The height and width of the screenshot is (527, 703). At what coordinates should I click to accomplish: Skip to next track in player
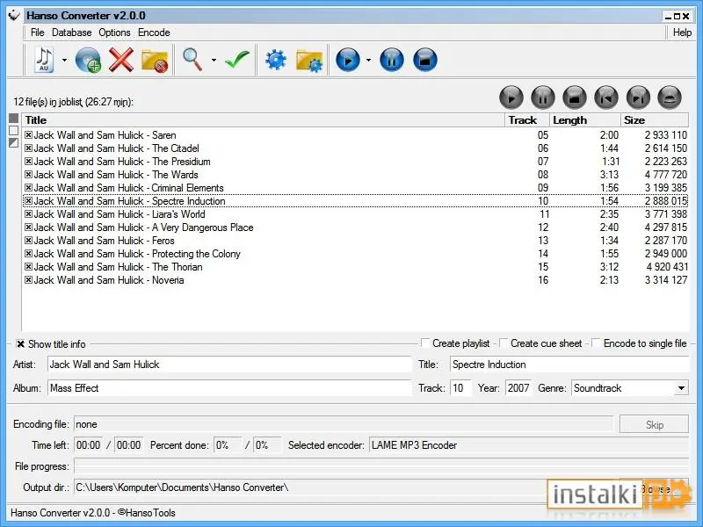point(638,97)
